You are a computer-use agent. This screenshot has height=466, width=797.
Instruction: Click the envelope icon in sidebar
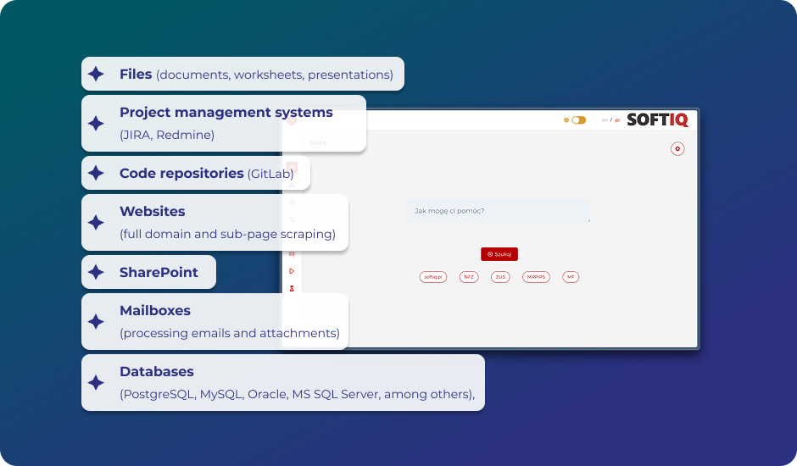point(292,253)
